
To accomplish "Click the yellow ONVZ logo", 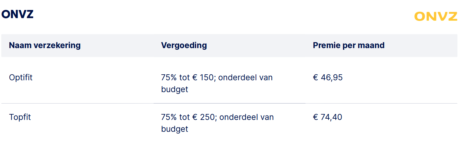I will click(436, 16).
